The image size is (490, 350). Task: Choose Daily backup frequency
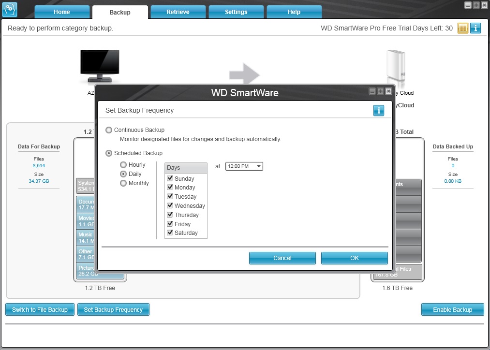[x=123, y=174]
